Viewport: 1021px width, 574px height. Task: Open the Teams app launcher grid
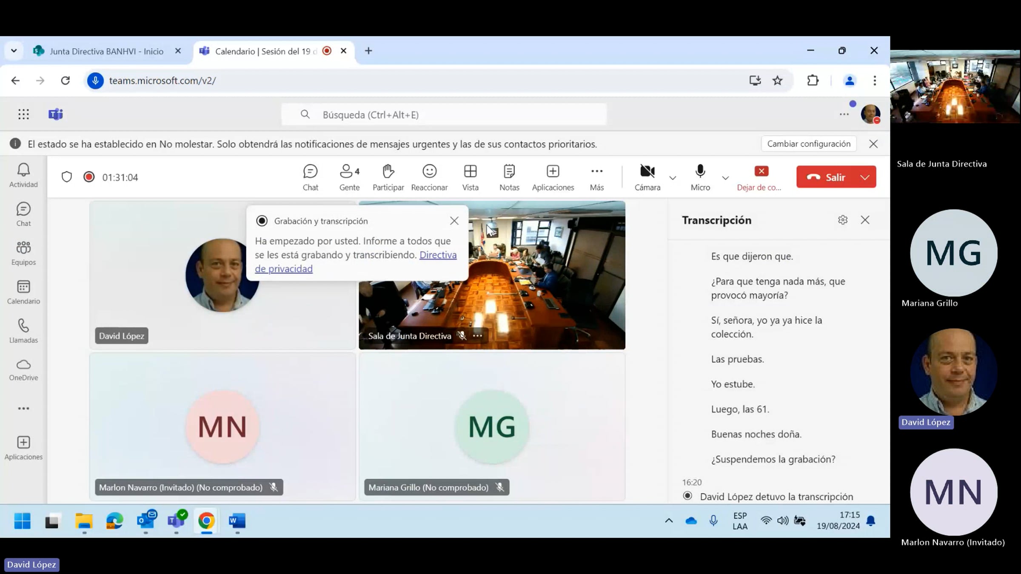click(23, 114)
